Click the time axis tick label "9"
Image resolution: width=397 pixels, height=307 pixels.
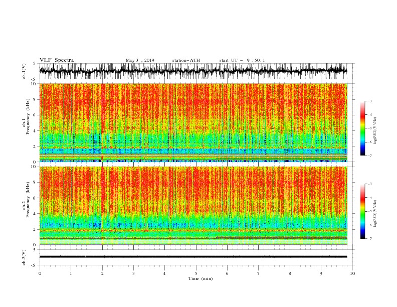(321, 273)
